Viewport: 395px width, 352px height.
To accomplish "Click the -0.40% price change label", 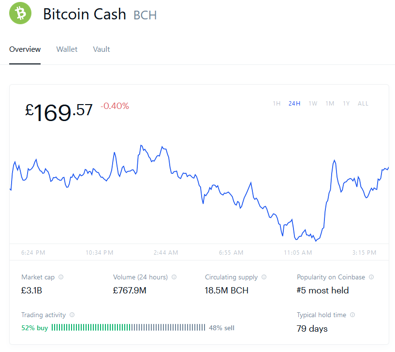I will click(x=115, y=106).
